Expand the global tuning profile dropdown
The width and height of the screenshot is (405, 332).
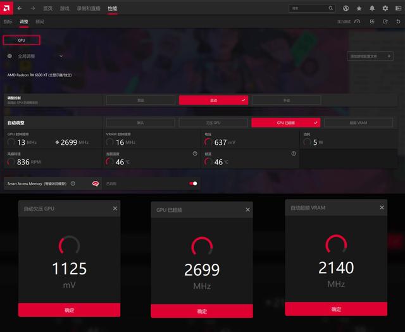(x=61, y=56)
